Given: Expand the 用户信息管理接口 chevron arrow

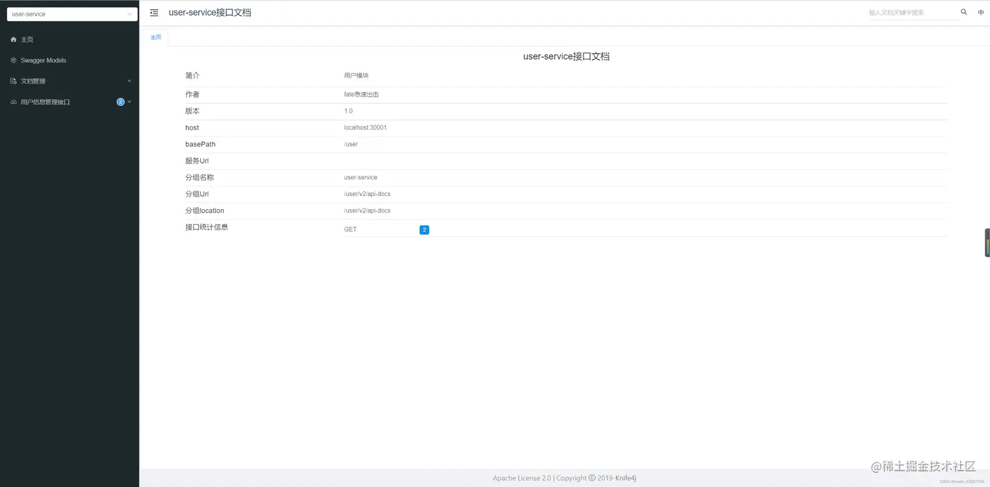Looking at the screenshot, I should pyautogui.click(x=130, y=102).
